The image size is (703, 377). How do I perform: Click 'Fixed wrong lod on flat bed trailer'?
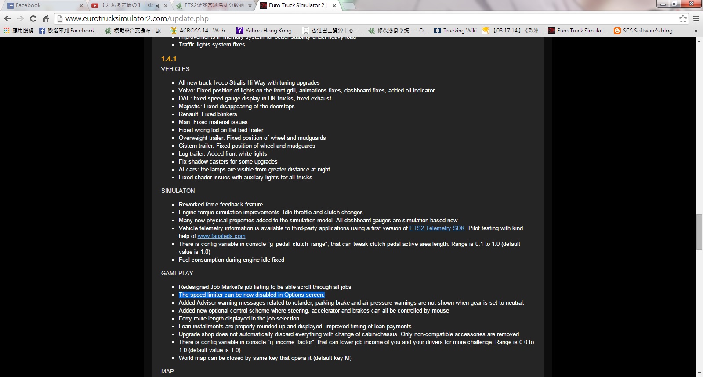(221, 130)
